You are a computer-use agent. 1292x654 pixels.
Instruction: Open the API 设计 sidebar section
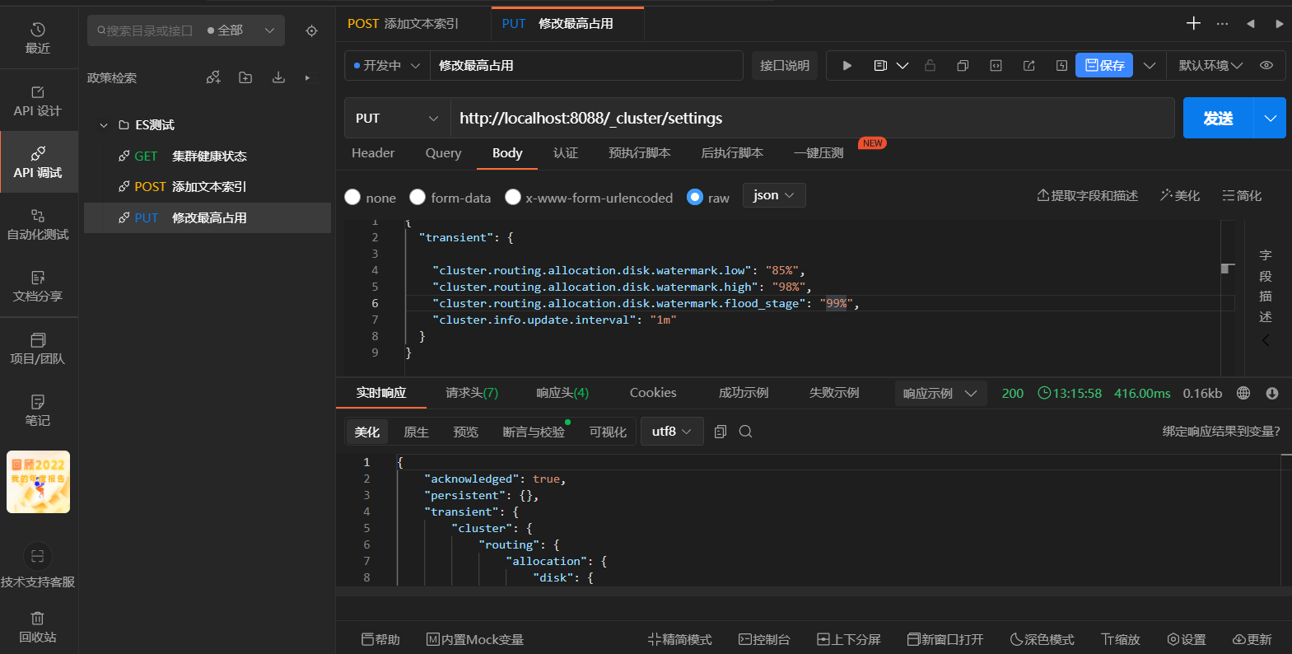tap(38, 101)
